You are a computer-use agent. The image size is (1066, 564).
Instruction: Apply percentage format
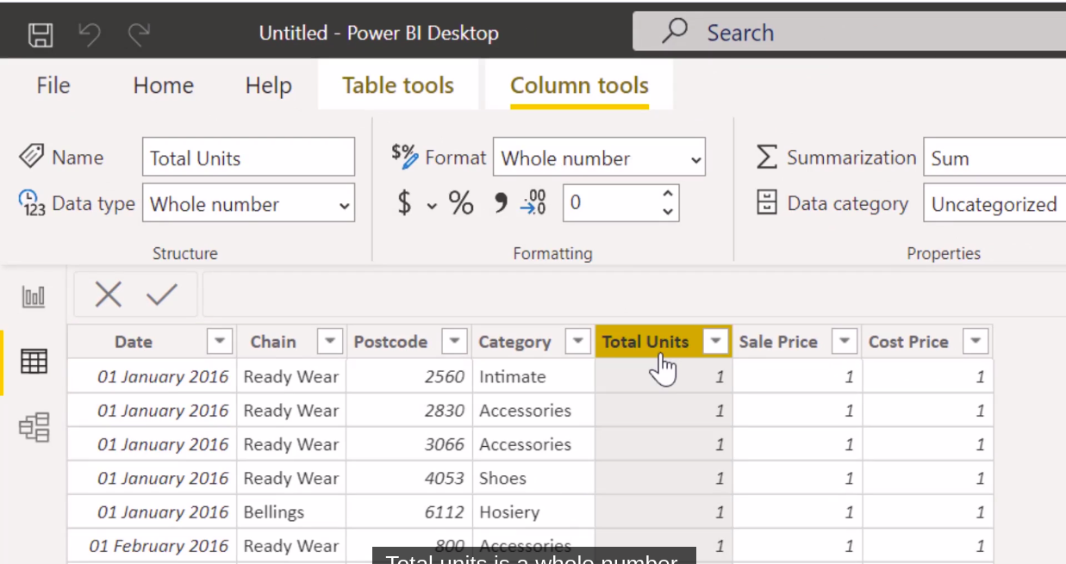[x=461, y=203]
